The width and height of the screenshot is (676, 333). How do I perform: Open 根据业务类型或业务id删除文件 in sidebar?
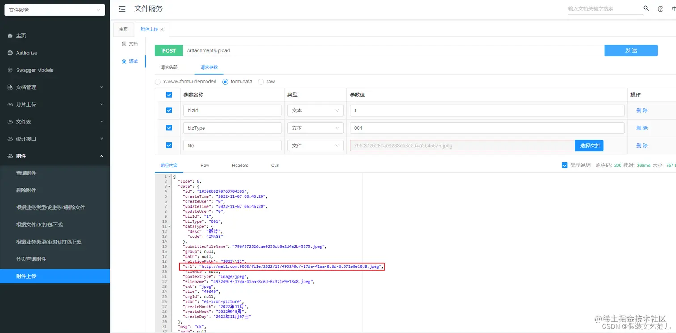coord(55,208)
